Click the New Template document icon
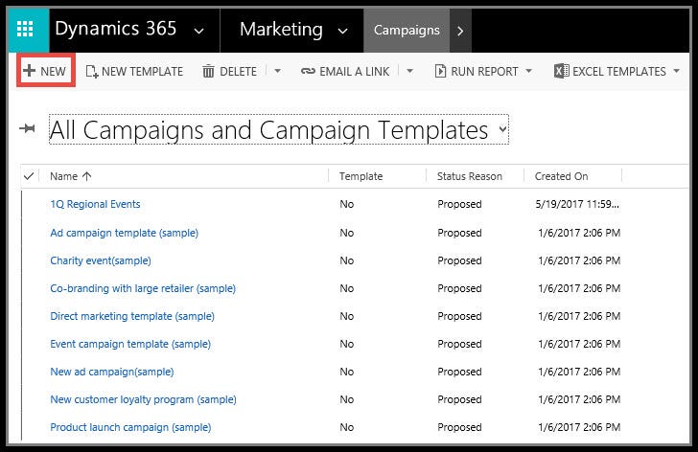The height and width of the screenshot is (452, 698). pos(92,72)
